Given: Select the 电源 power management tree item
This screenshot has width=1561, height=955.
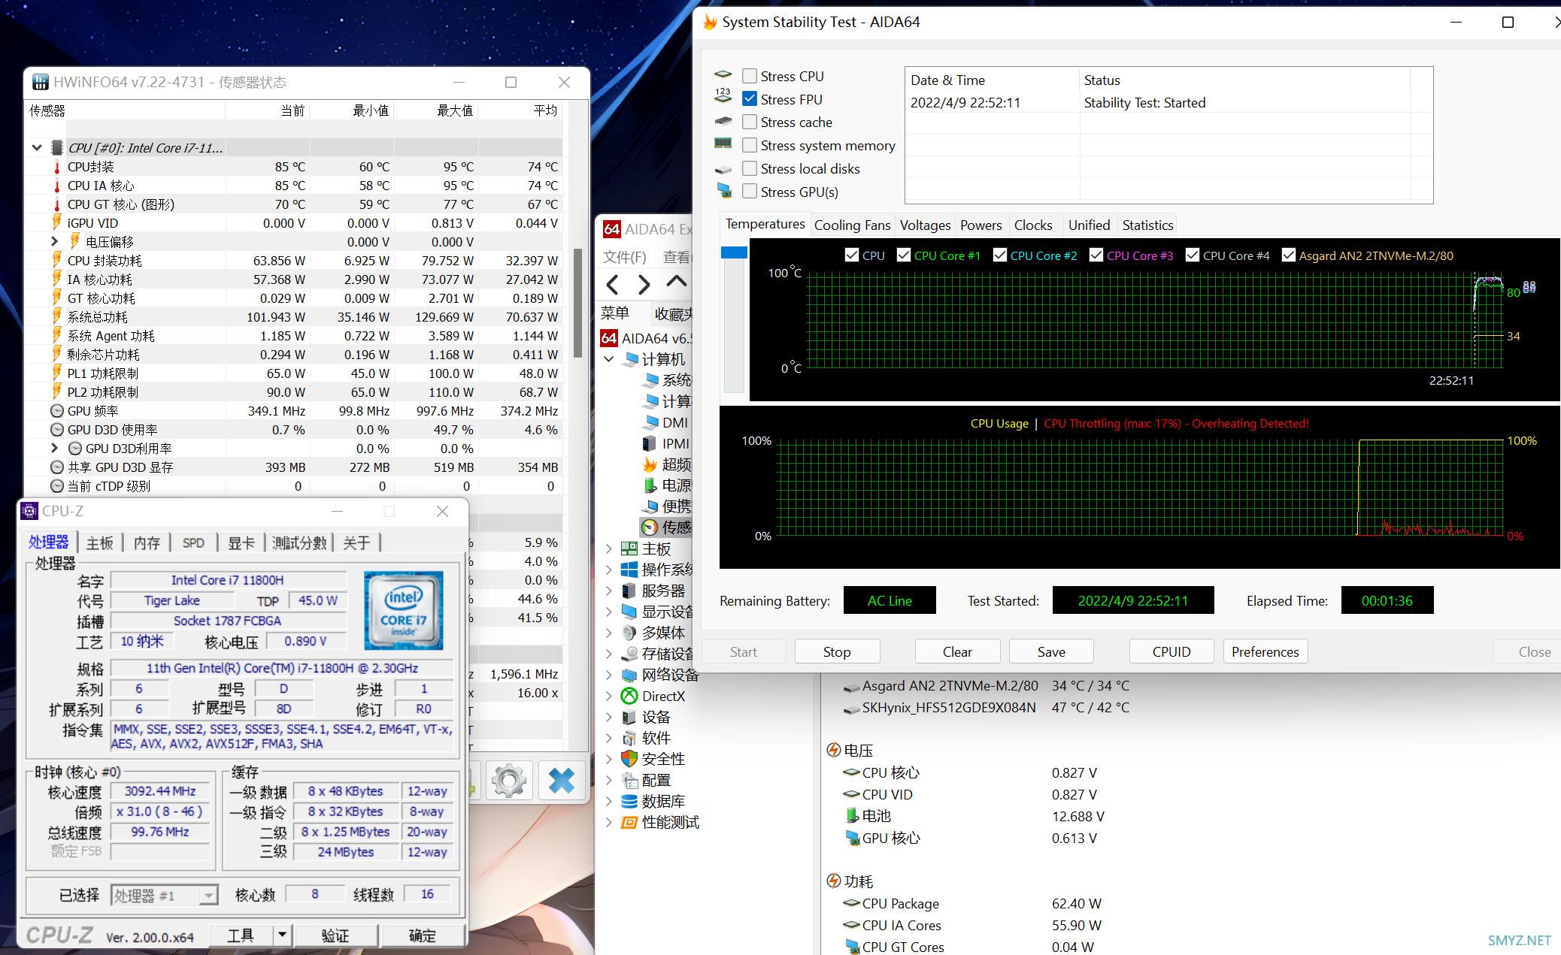Looking at the screenshot, I should click(667, 485).
